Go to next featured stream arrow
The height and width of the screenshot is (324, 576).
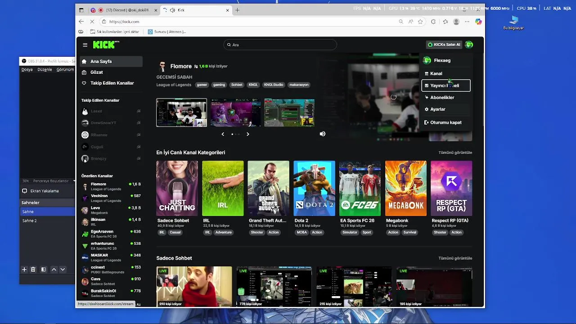click(247, 134)
